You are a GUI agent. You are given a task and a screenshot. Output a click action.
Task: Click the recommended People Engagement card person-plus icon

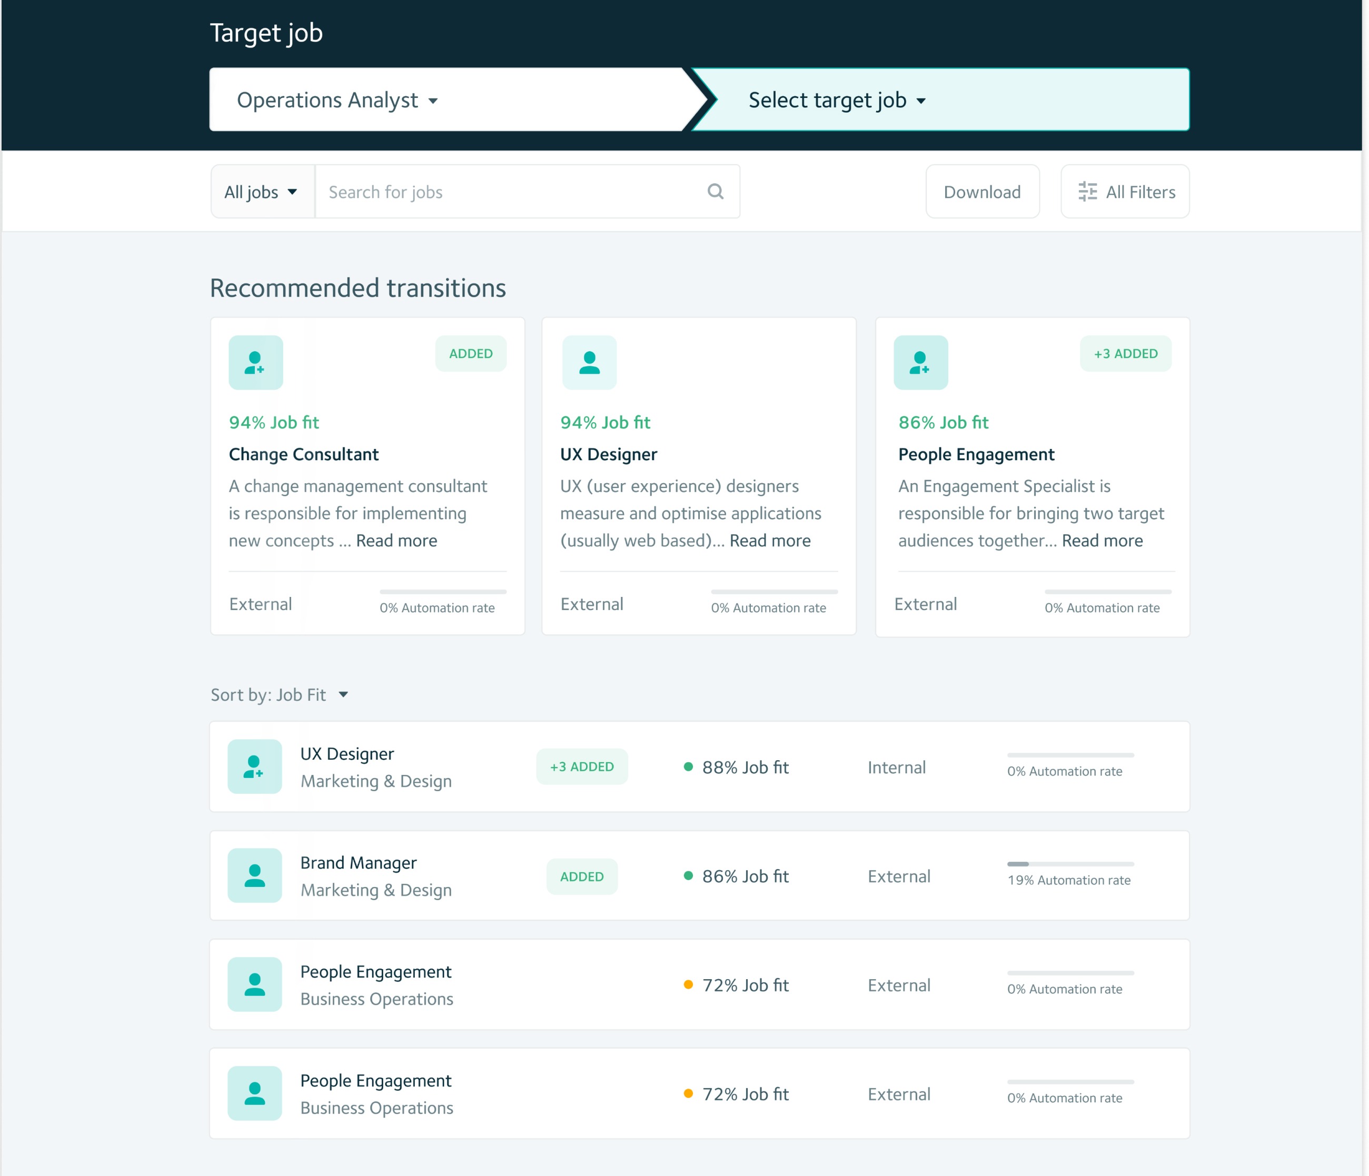(x=920, y=363)
